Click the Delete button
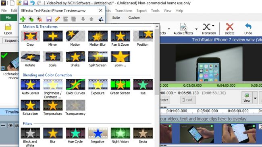262x147 pixels. point(230,29)
